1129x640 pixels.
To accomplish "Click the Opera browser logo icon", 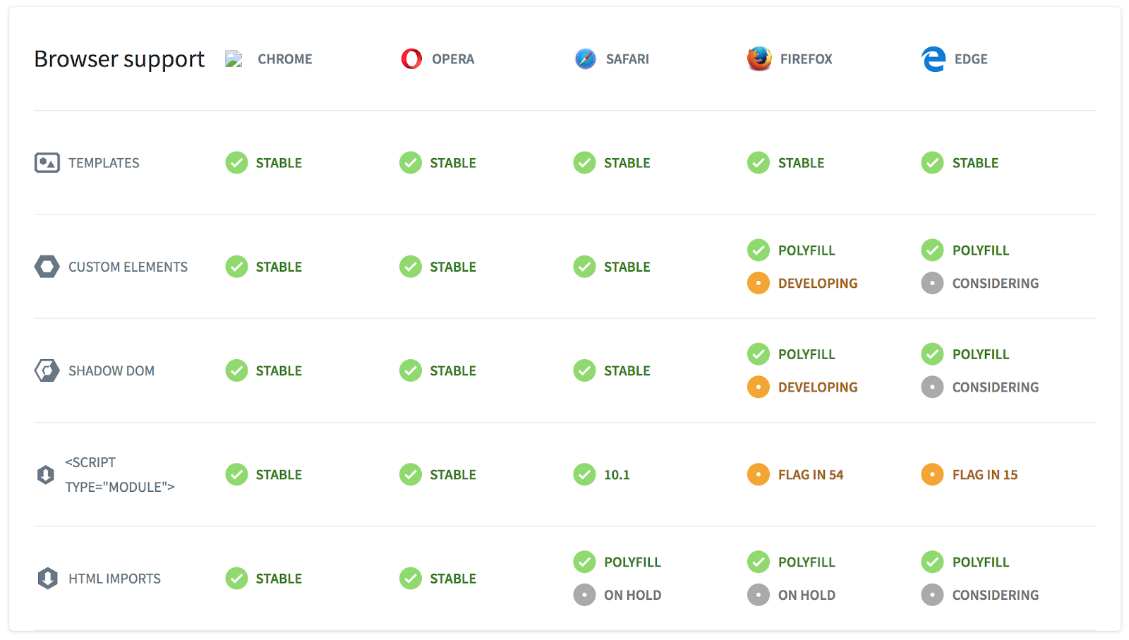I will coord(411,59).
